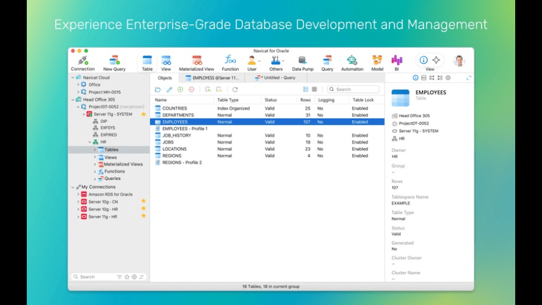Expand the Materialized Views tree node
The image size is (542, 305).
(95, 164)
